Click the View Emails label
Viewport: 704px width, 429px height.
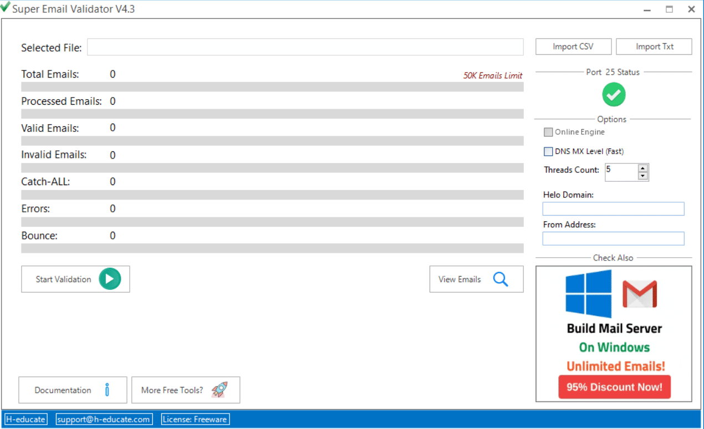tap(460, 279)
